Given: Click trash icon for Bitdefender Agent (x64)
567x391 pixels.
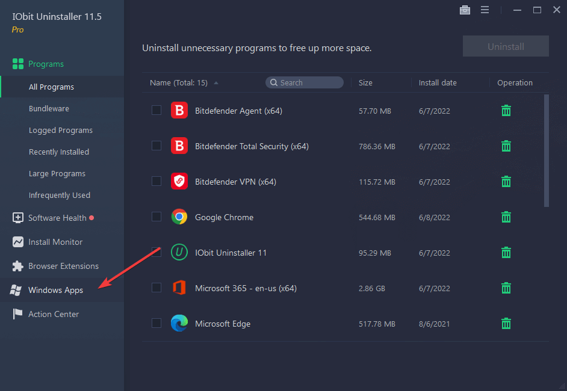Looking at the screenshot, I should [506, 111].
